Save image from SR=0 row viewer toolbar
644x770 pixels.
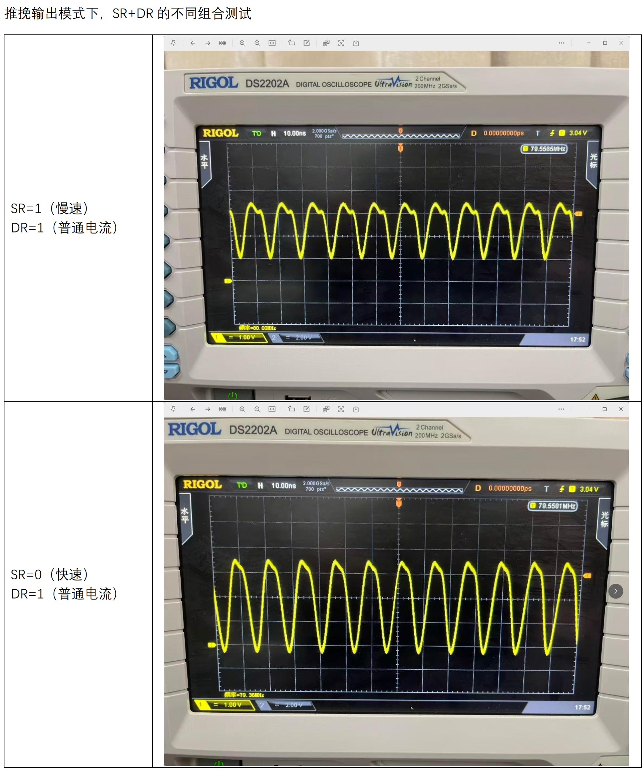pos(356,409)
